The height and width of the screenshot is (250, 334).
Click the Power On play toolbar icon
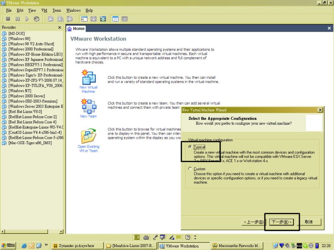click(x=27, y=19)
